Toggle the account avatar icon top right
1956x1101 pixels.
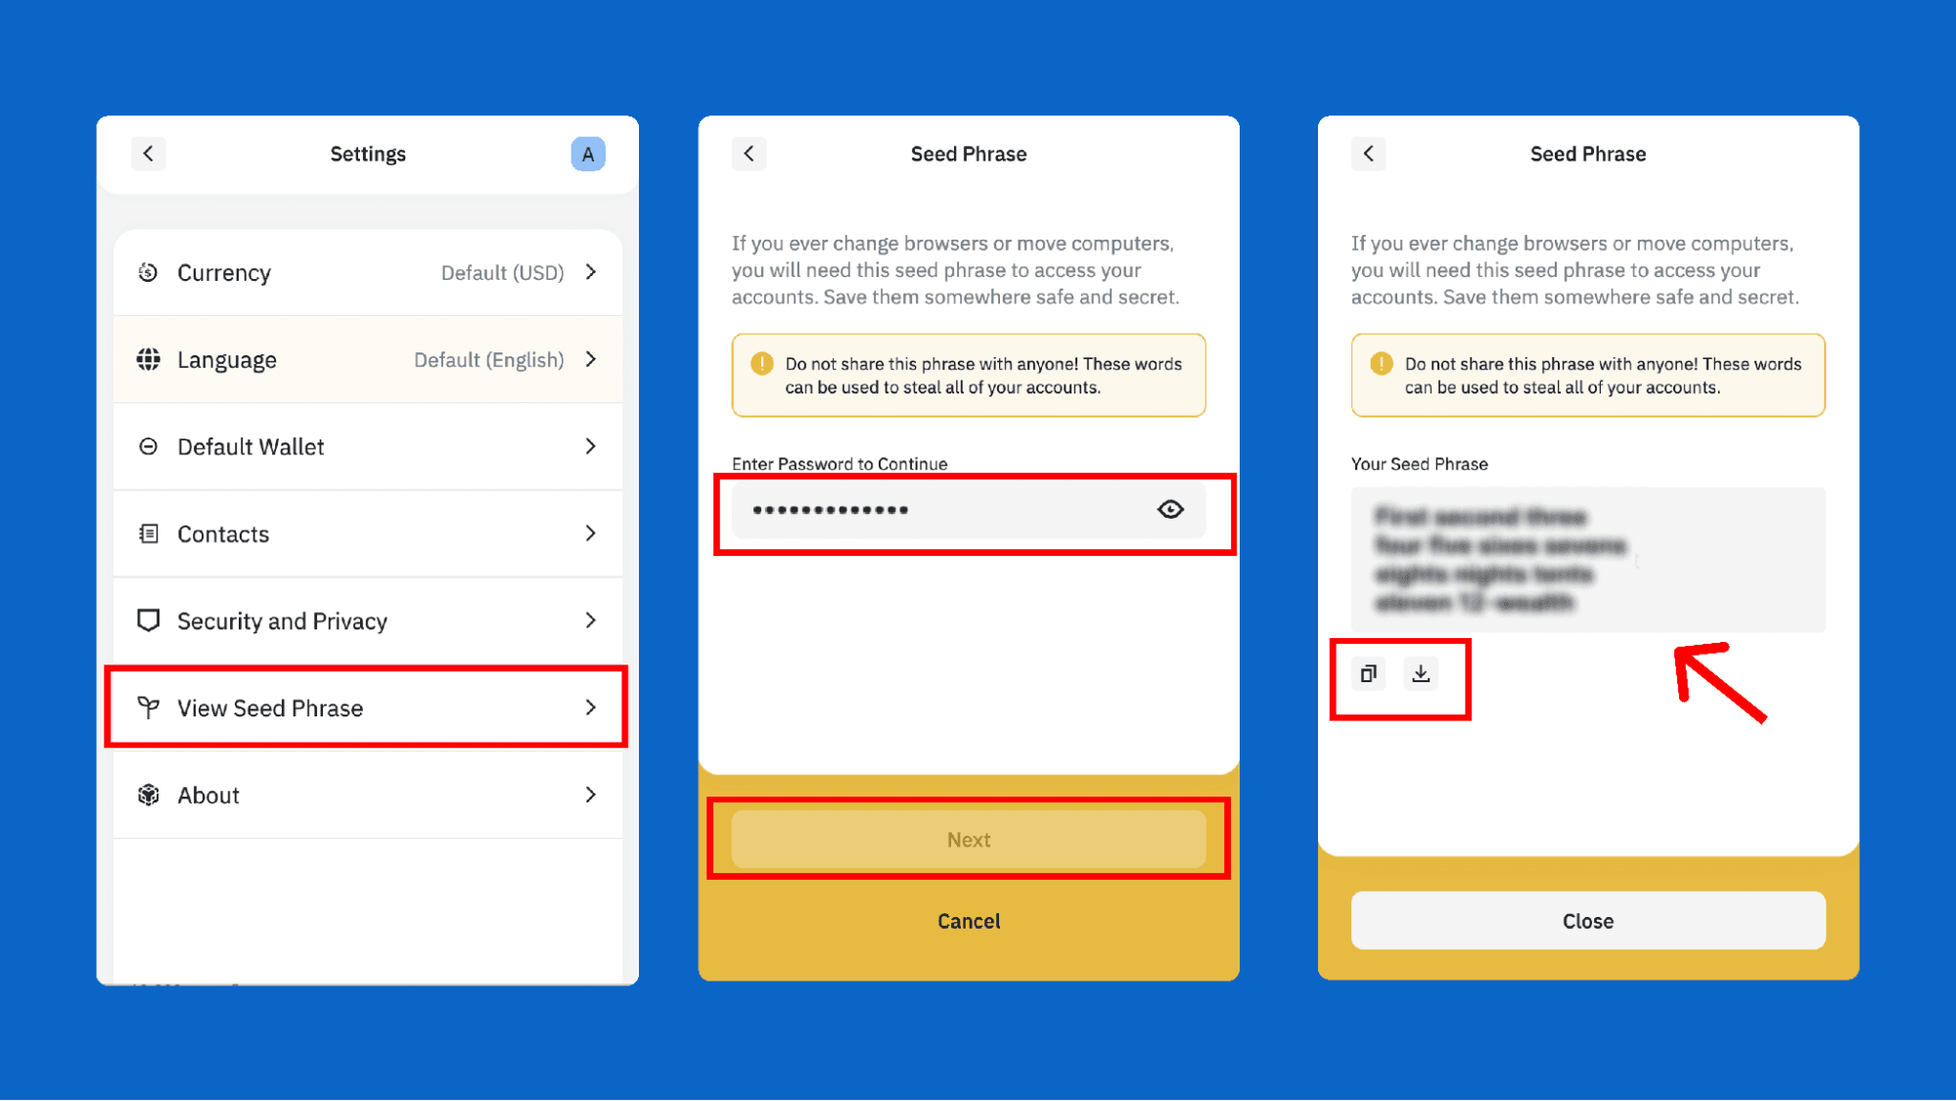point(588,154)
